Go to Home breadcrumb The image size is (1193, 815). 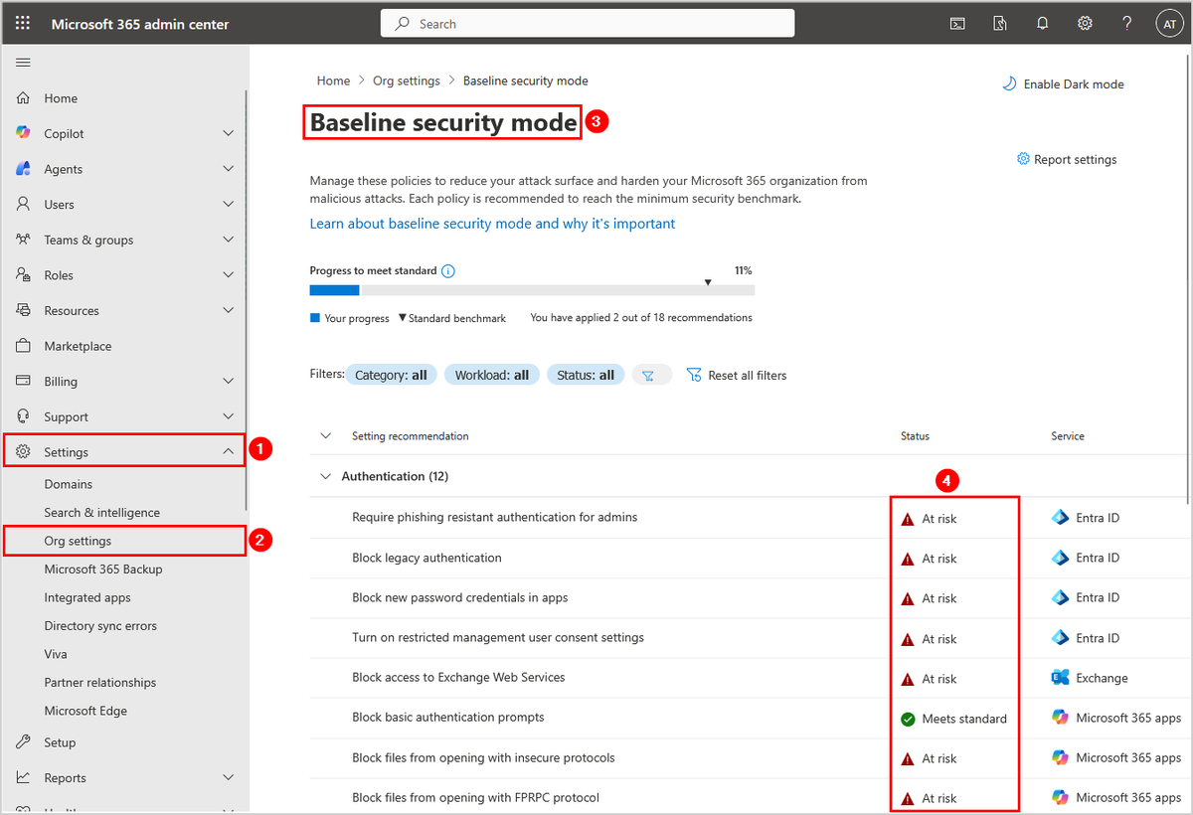(334, 81)
